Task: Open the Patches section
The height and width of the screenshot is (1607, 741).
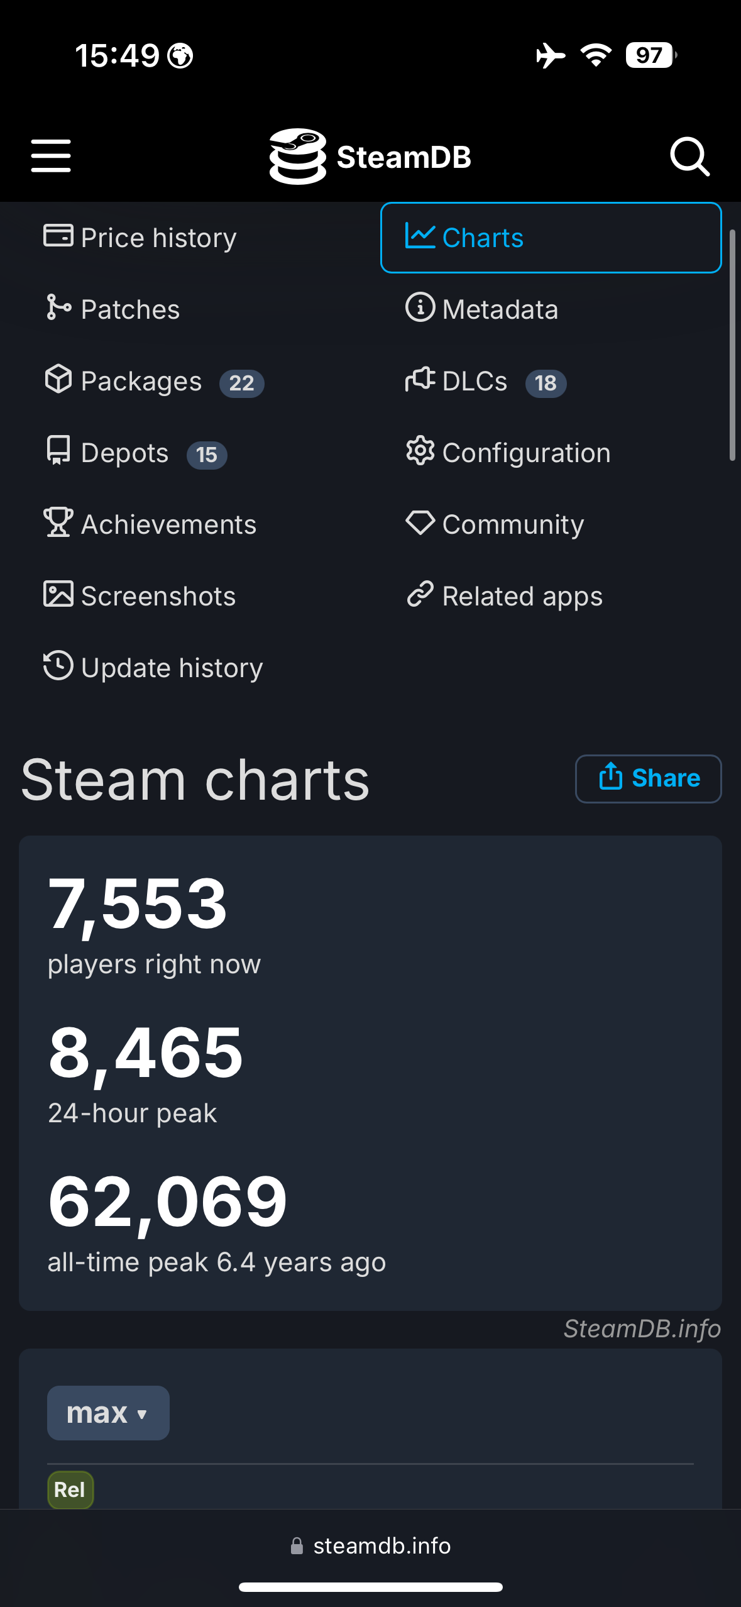Action: click(112, 309)
